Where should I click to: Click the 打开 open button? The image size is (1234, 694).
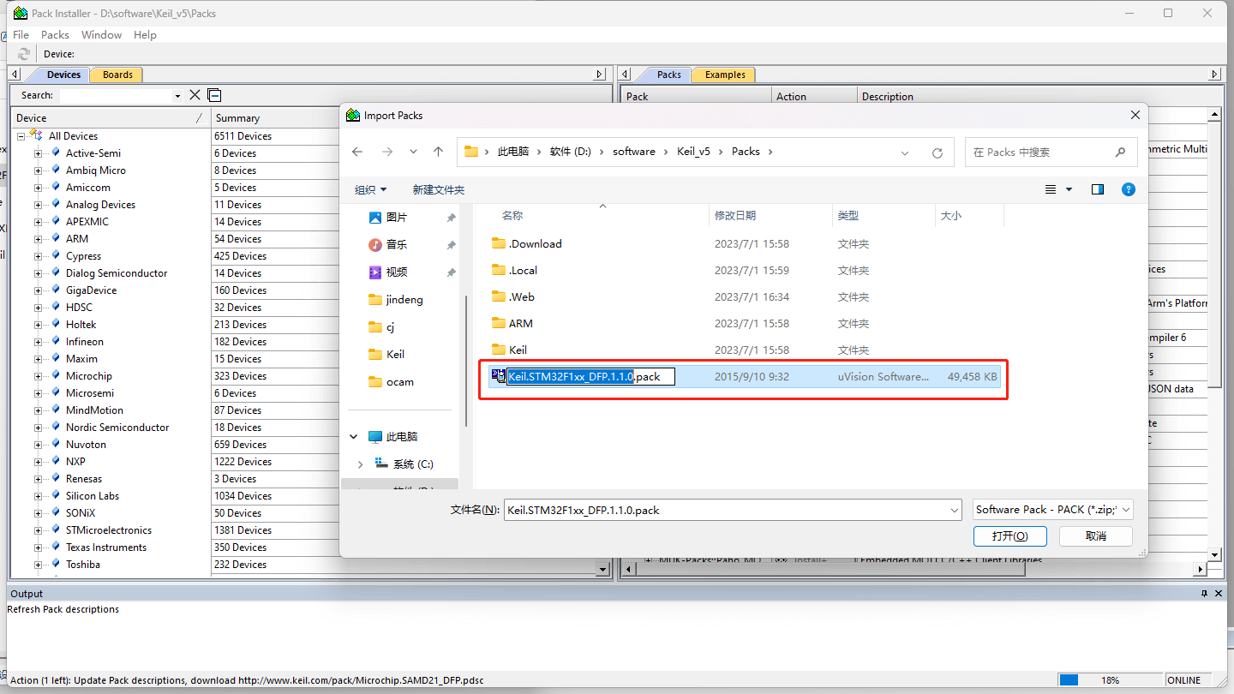(x=1009, y=535)
